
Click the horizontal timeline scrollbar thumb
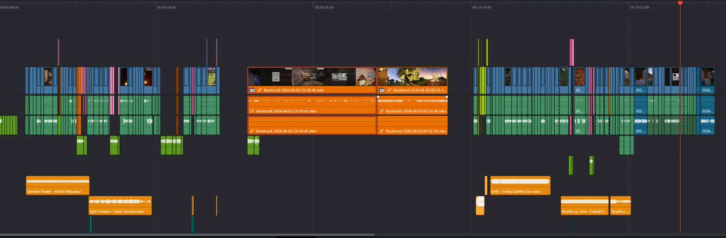pyautogui.click(x=188, y=234)
